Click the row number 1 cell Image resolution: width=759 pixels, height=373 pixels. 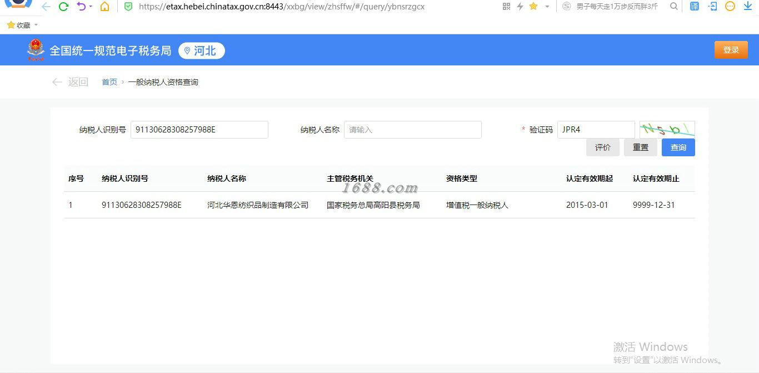tap(71, 205)
